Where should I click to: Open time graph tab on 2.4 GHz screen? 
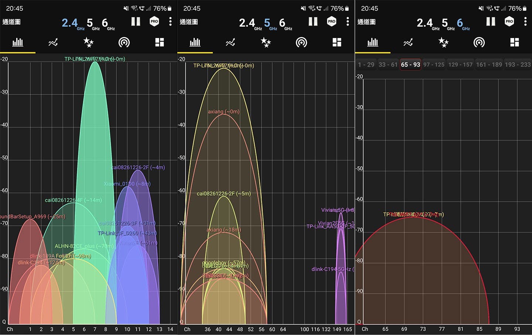pos(53,43)
